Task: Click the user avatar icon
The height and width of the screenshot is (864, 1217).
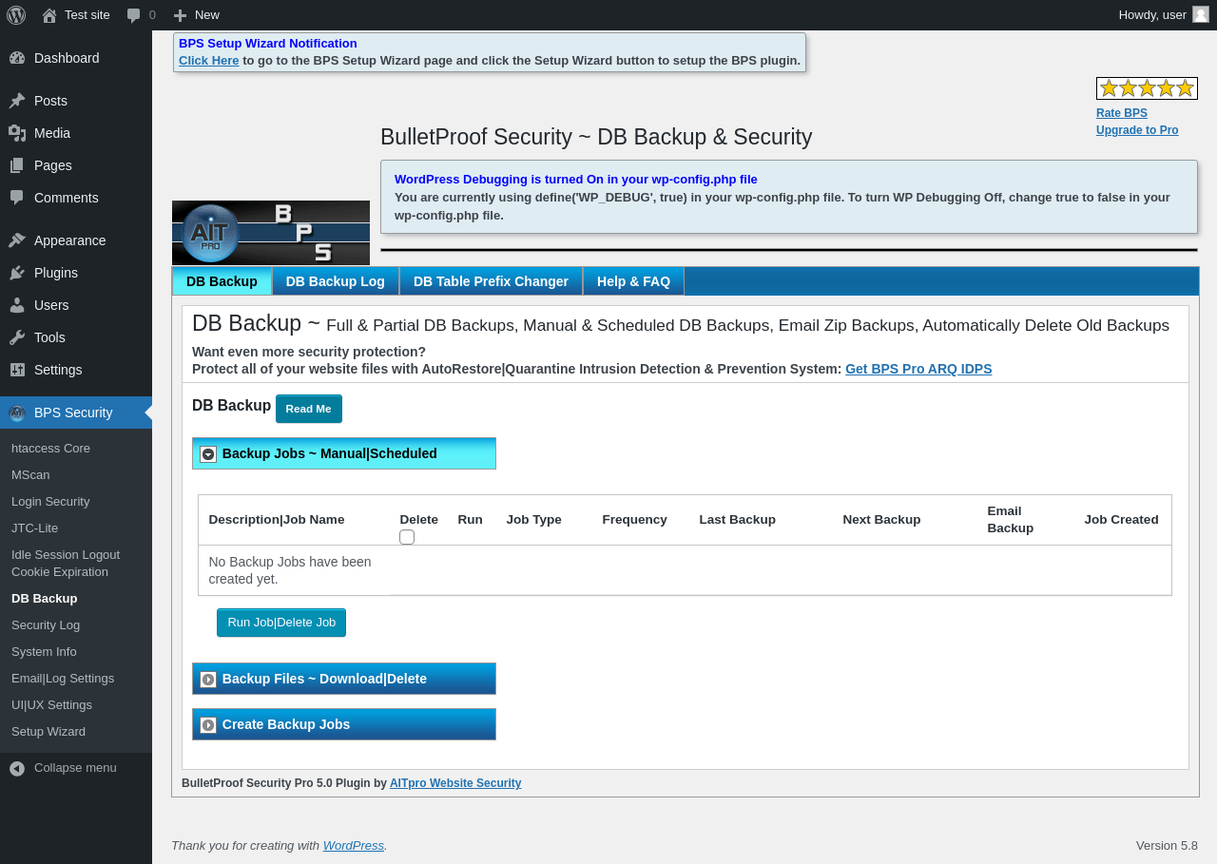Action: (x=1201, y=14)
